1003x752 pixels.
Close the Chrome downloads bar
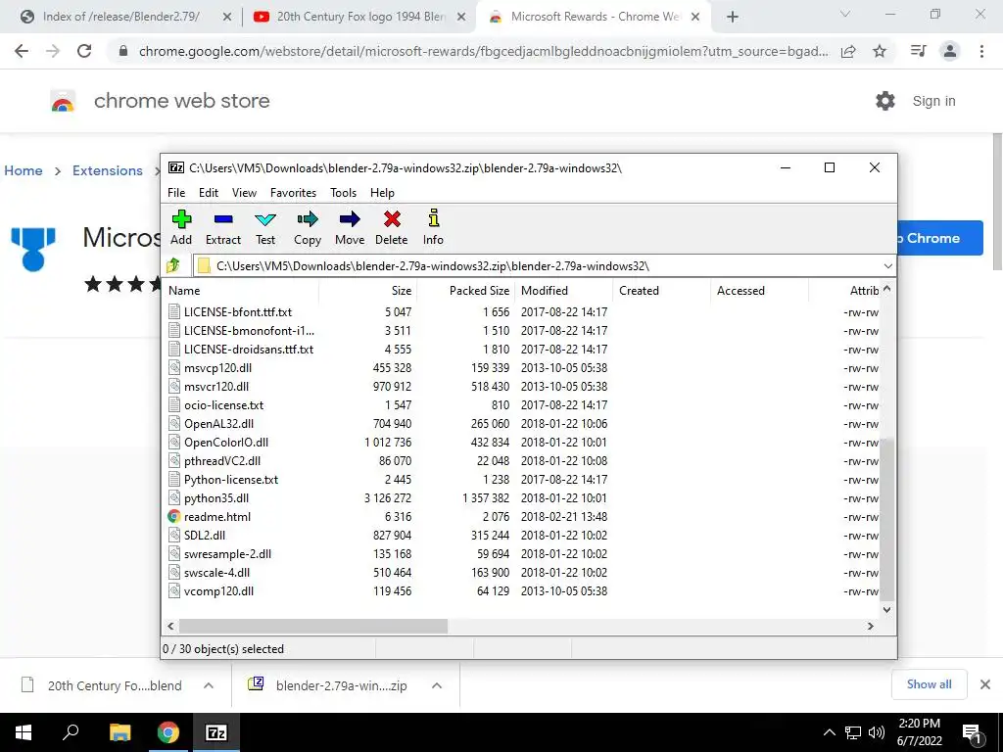pos(985,684)
